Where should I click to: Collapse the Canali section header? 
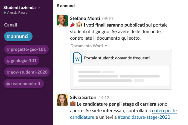[x=11, y=25]
